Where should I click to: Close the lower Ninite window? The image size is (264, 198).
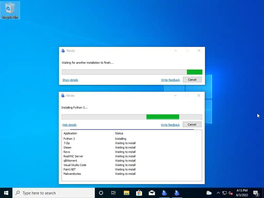pos(199,95)
